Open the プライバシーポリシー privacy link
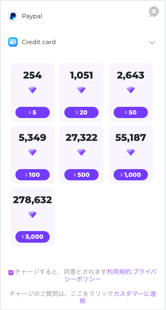The width and height of the screenshot is (166, 310). point(111,276)
